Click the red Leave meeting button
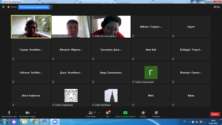Image resolution: width=222 pixels, height=125 pixels. click(x=215, y=114)
